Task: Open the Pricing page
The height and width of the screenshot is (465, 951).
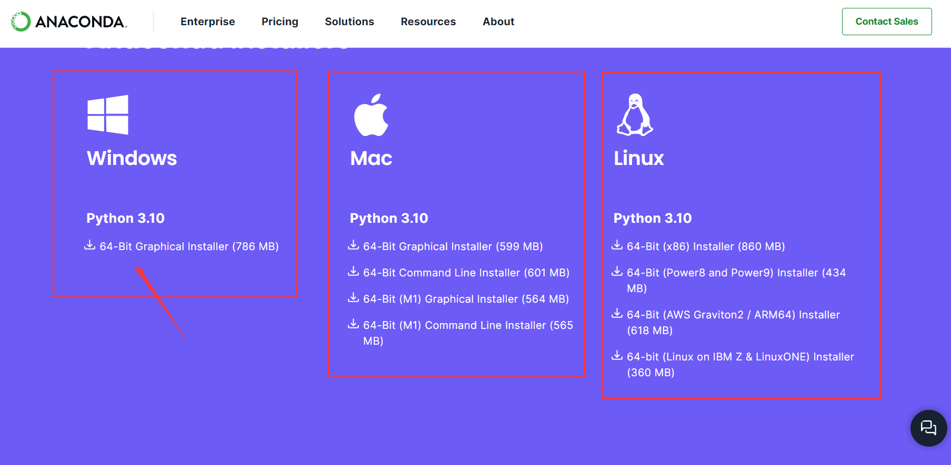Action: [279, 22]
